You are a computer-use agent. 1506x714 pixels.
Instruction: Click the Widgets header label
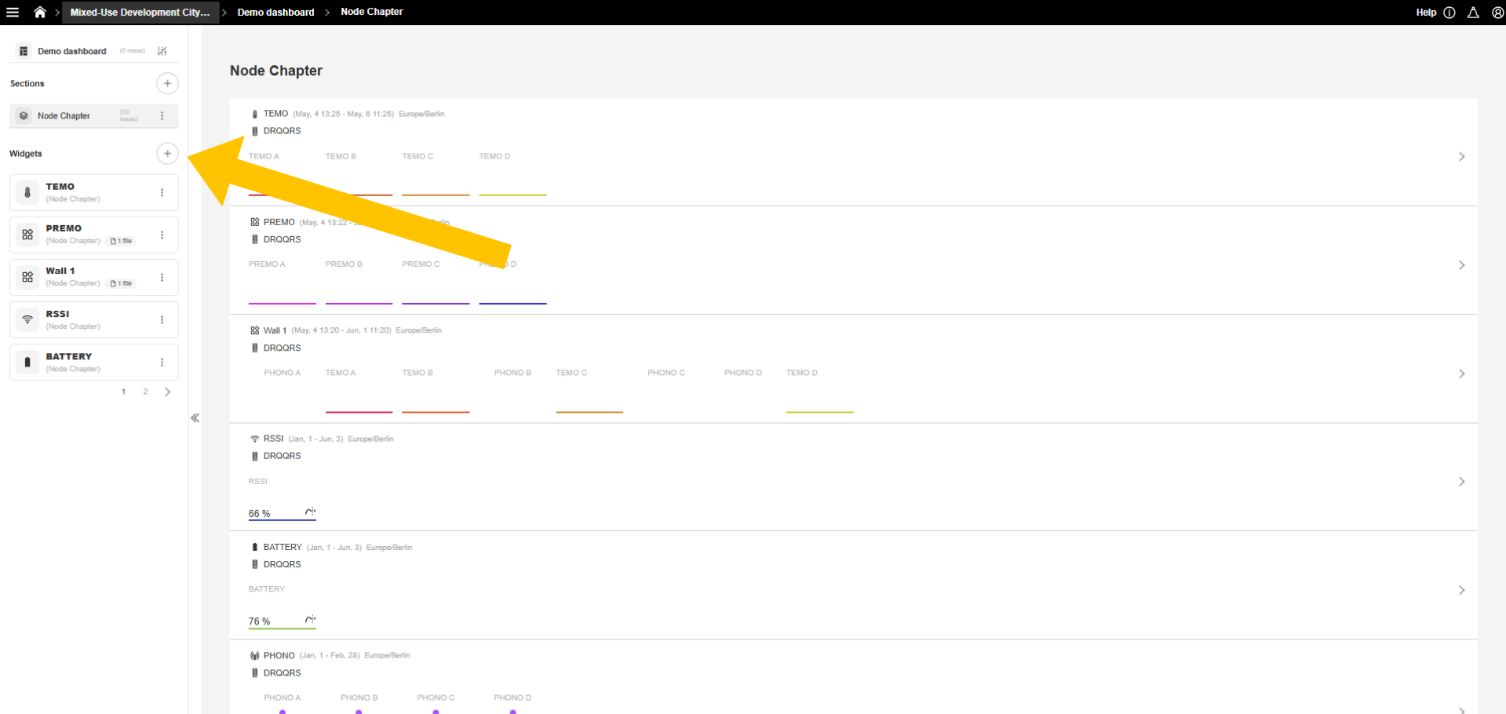click(26, 154)
